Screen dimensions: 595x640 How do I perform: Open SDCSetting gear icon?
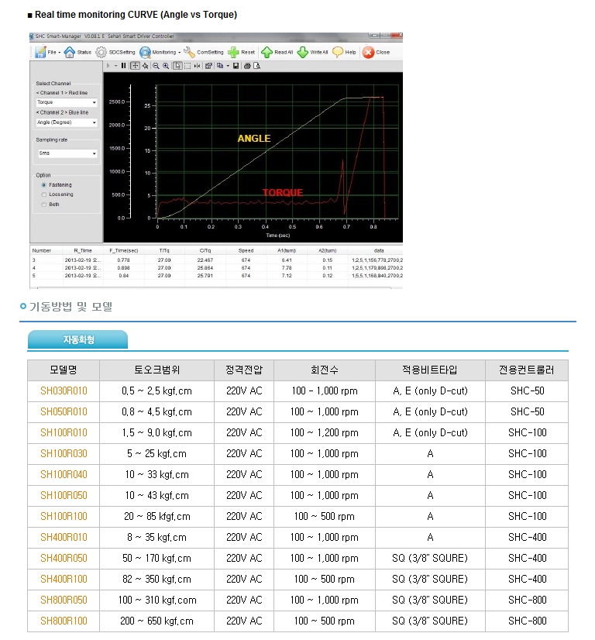point(101,52)
